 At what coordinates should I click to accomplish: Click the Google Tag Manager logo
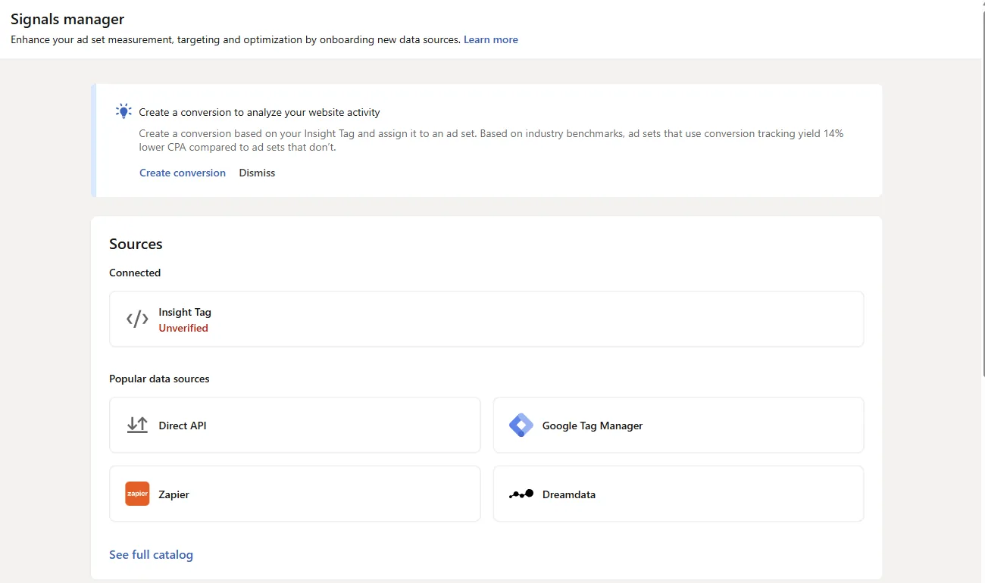(521, 425)
